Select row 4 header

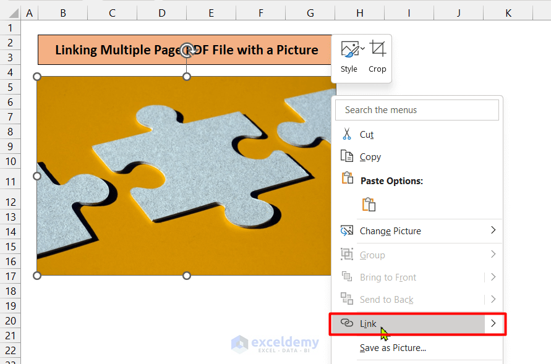point(10,72)
